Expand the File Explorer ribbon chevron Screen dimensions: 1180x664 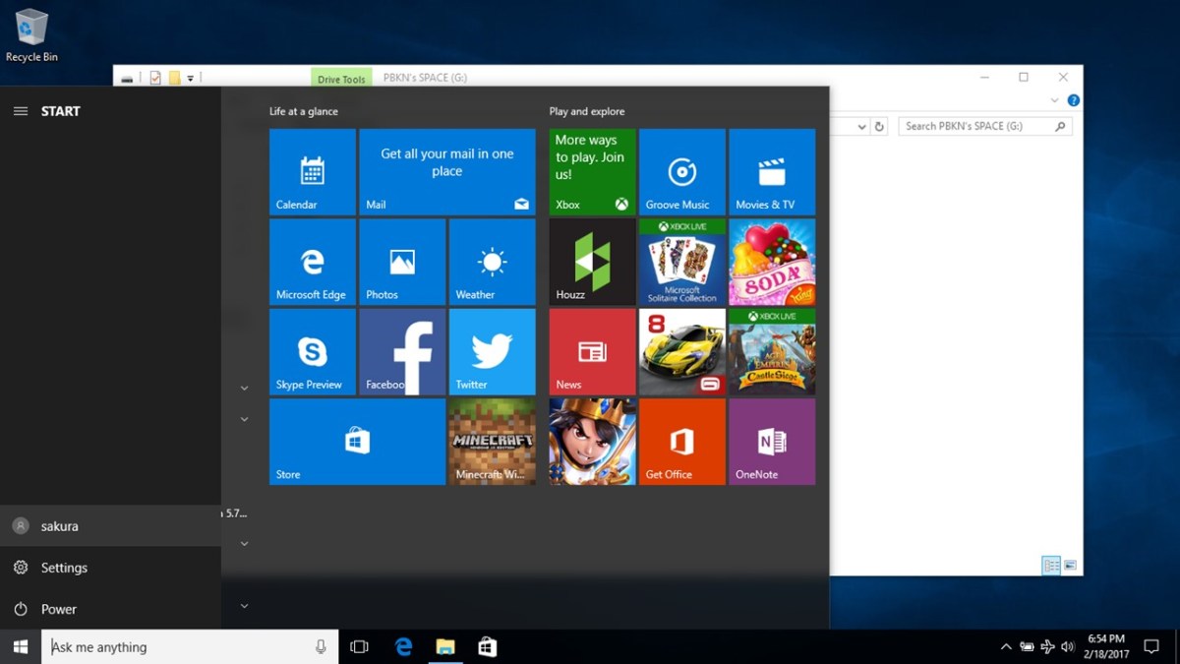1055,100
